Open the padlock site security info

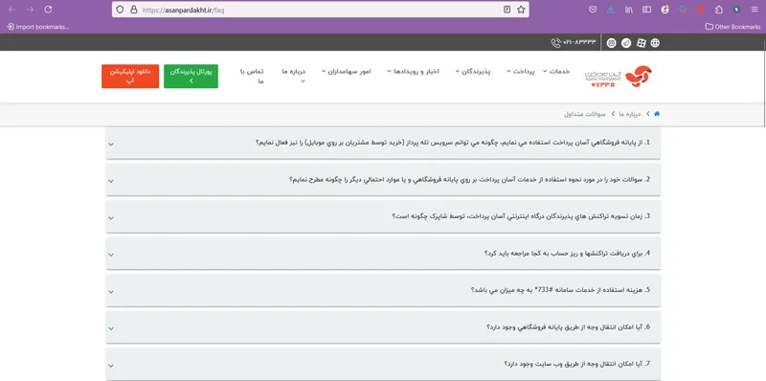(133, 10)
